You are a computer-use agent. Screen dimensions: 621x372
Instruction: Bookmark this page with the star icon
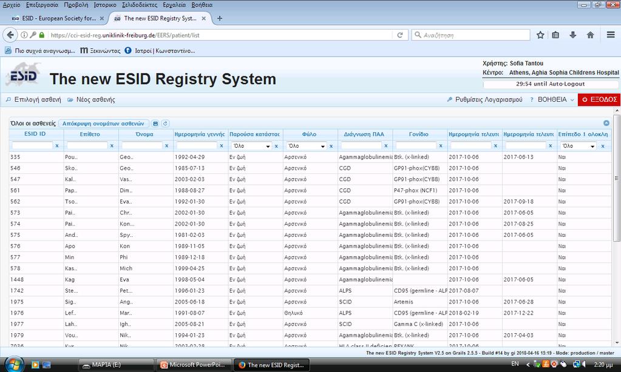(x=540, y=35)
